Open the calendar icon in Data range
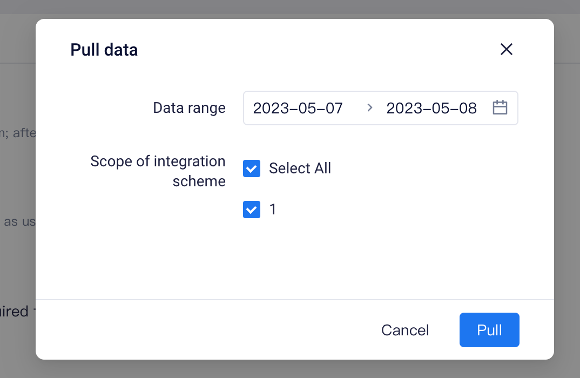This screenshot has height=378, width=580. pyautogui.click(x=500, y=107)
